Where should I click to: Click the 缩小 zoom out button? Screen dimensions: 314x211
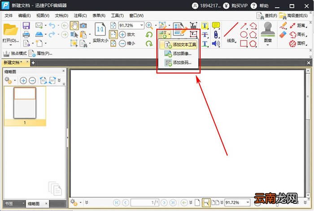coord(127,43)
